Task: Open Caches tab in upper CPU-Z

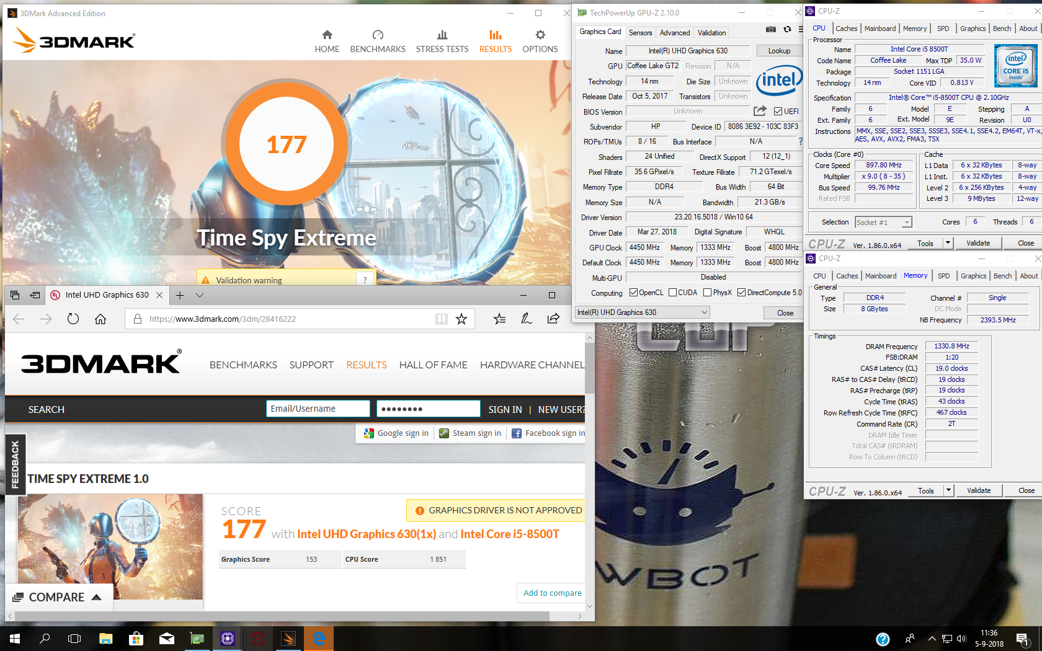Action: pos(846,29)
